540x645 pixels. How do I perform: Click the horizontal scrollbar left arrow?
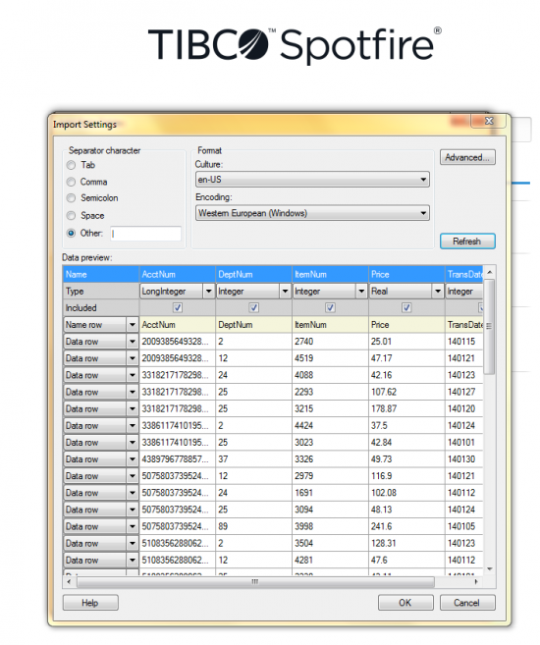(x=69, y=581)
